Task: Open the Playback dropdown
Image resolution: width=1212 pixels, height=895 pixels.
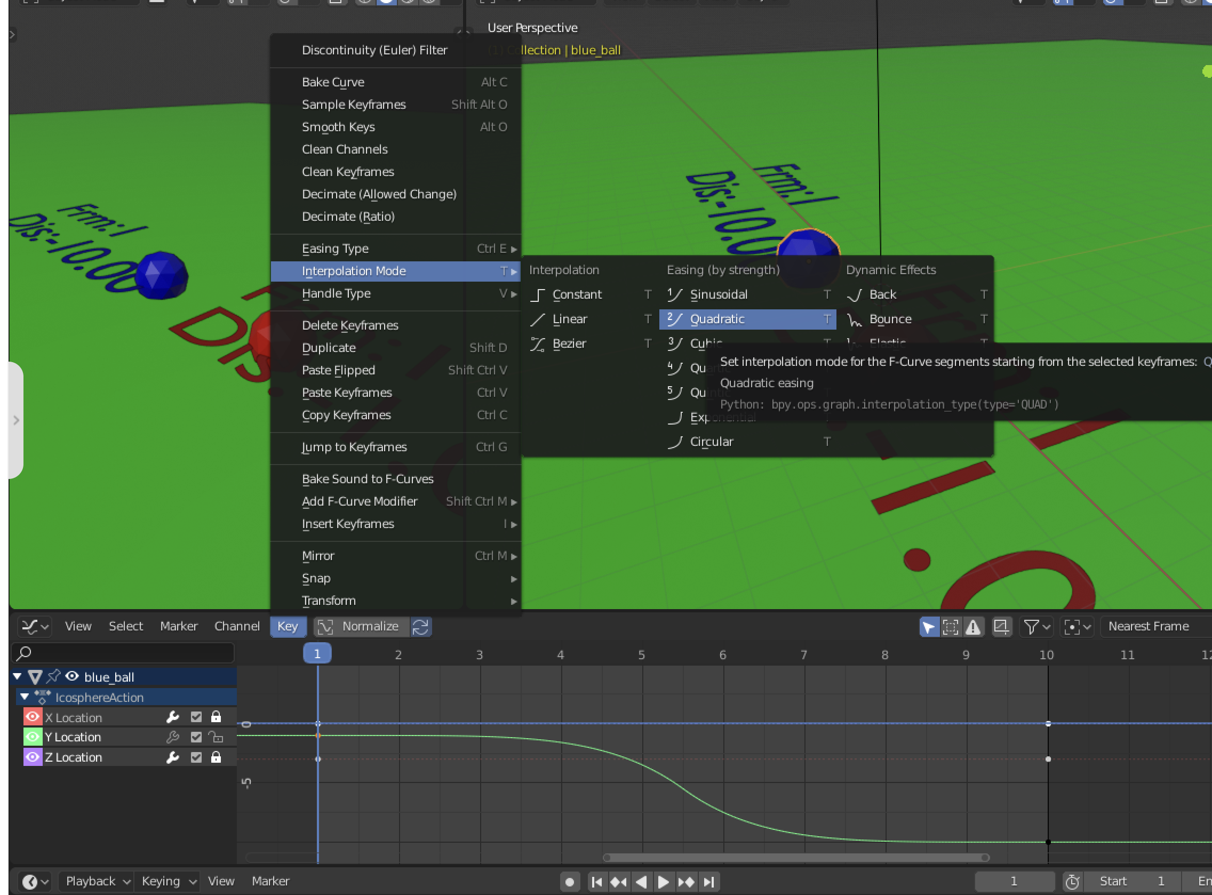Action: (95, 882)
